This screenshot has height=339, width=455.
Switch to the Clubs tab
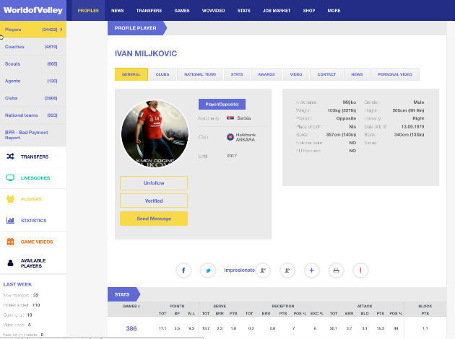pos(162,74)
